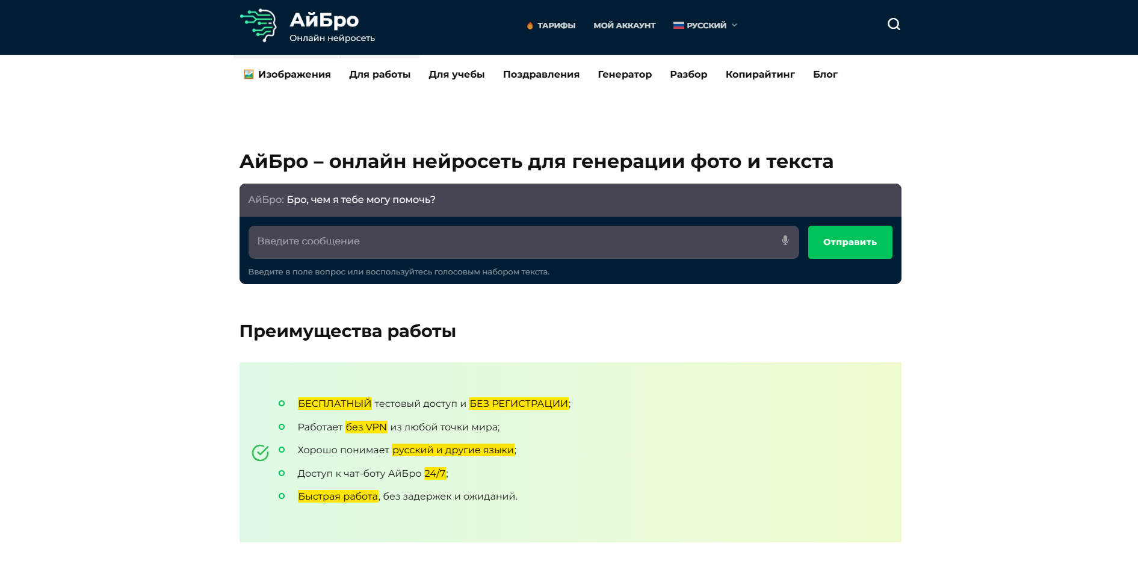
Task: Go to the Копирайтинг section
Action: click(759, 75)
